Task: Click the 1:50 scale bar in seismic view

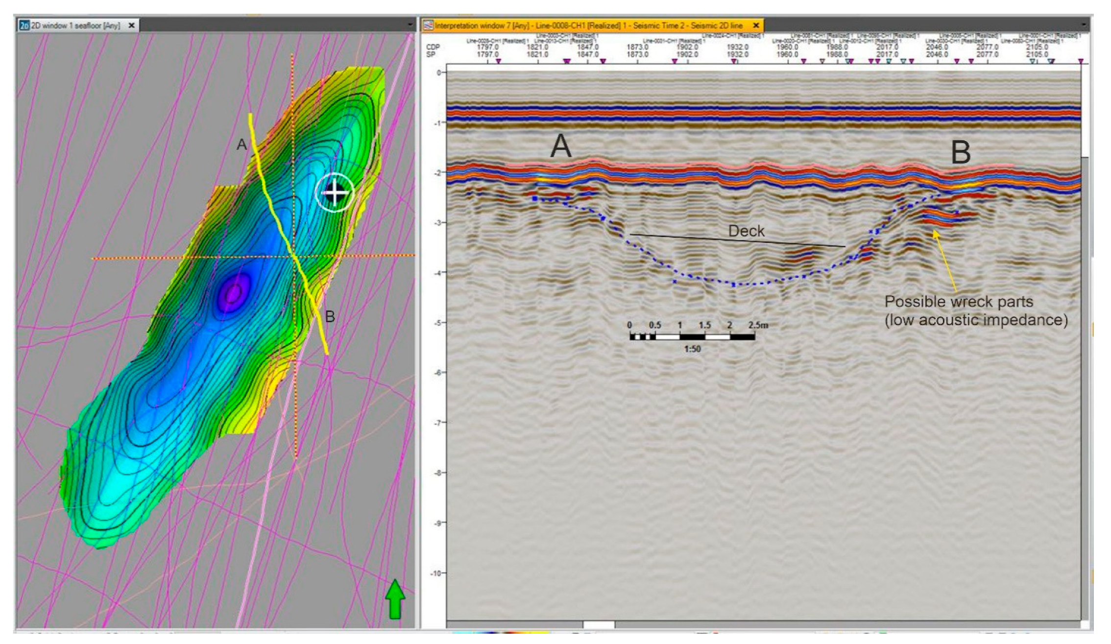Action: [x=692, y=337]
